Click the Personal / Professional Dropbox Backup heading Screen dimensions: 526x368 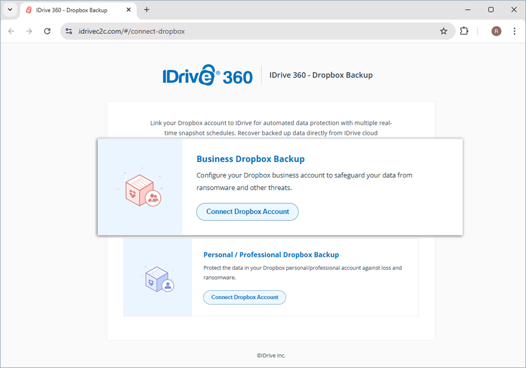coord(271,255)
